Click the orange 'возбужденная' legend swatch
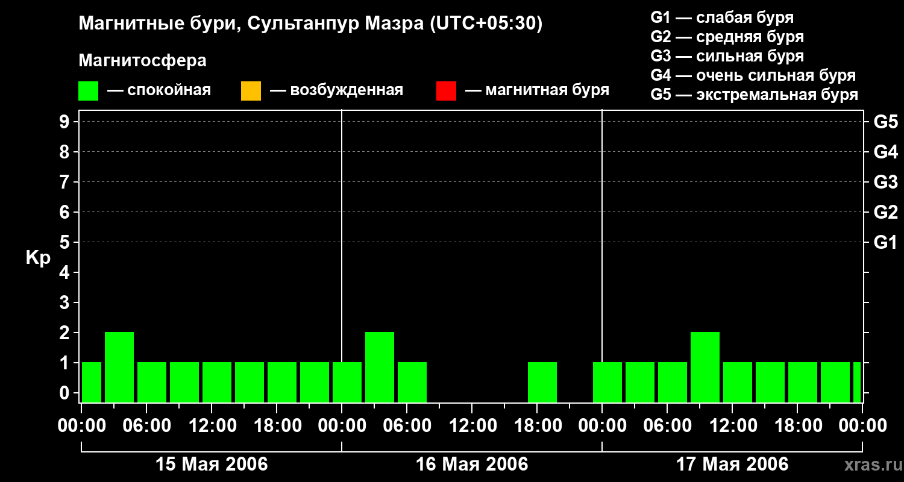Screen dimensions: 904x482 coord(251,91)
